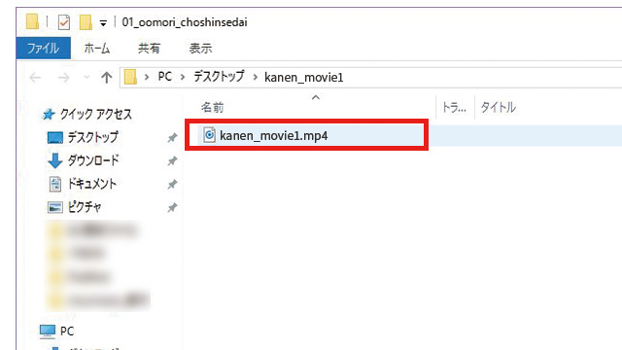Image resolution: width=622 pixels, height=350 pixels.
Task: Click the デスクトップ monitor icon in sidebar
Action: click(54, 138)
